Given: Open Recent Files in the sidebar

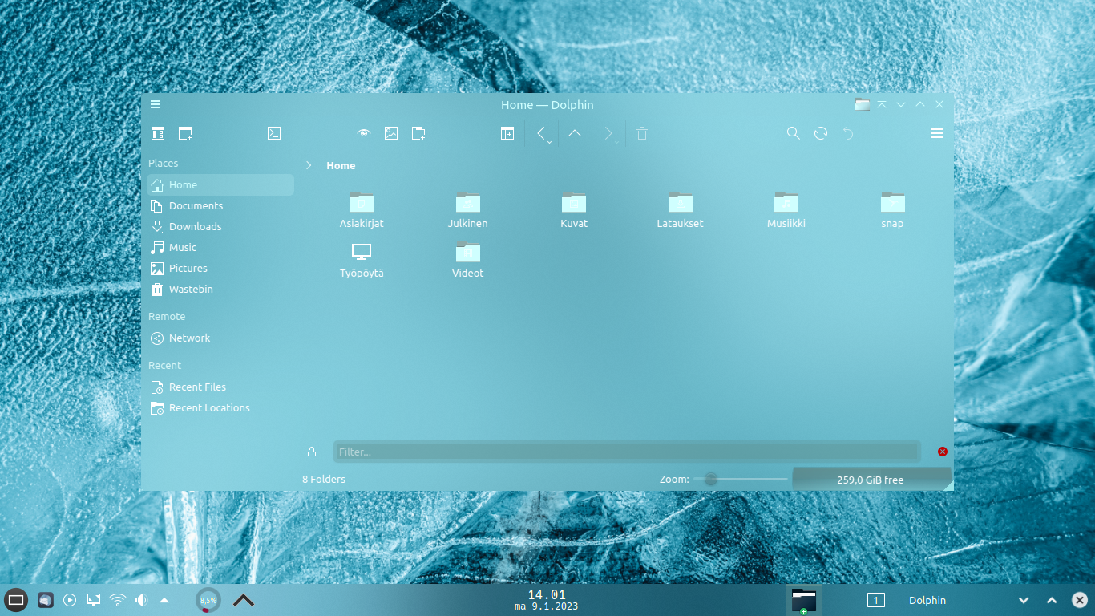Looking at the screenshot, I should [220, 387].
